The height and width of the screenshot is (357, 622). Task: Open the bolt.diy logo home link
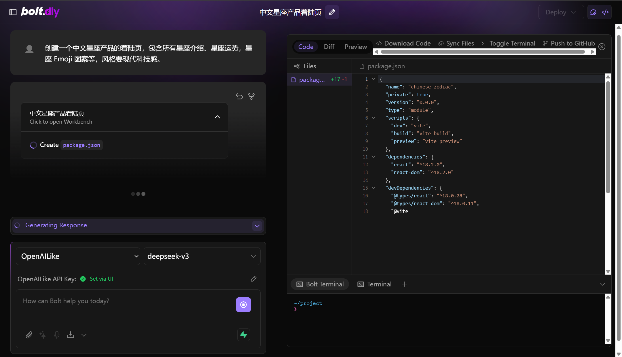[x=40, y=12]
